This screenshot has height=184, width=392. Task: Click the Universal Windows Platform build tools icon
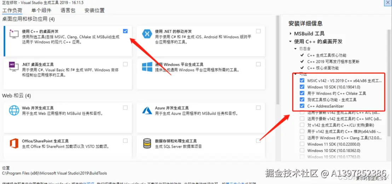[x=147, y=67]
